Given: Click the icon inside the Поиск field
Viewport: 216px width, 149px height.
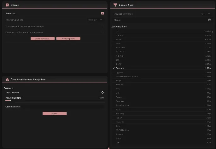Looking at the screenshot, I should tap(209, 20).
